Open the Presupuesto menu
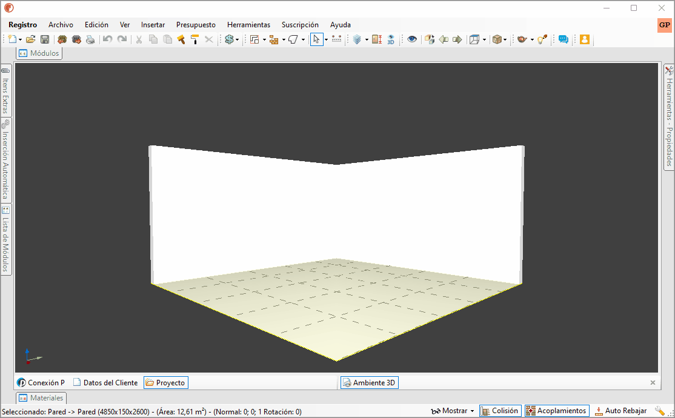675x418 pixels. 196,25
